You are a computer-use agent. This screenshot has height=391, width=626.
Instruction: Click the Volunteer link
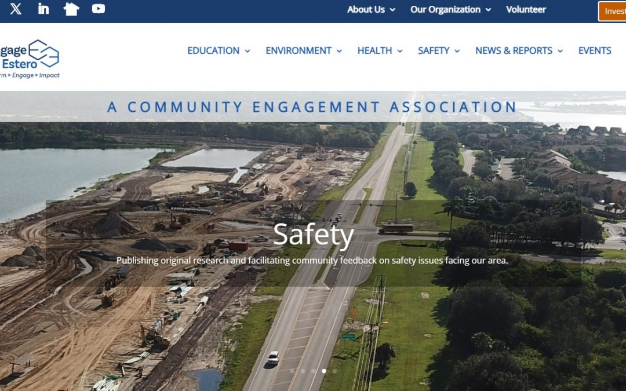pyautogui.click(x=526, y=10)
